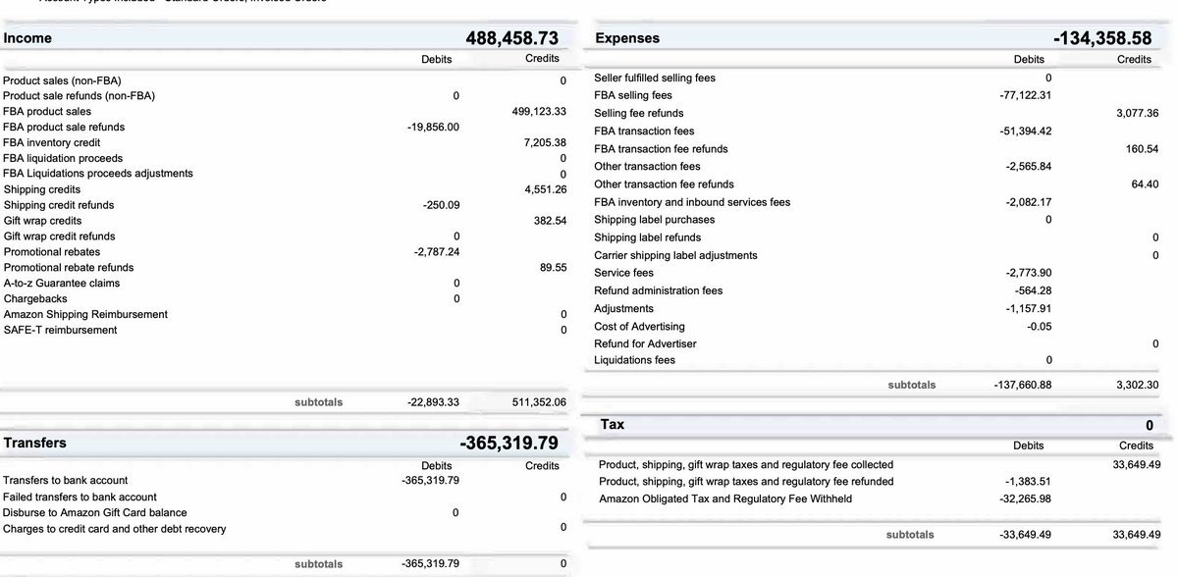Select the Shipping label refunds label
Screen dimensions: 1178x577
pyautogui.click(x=647, y=237)
